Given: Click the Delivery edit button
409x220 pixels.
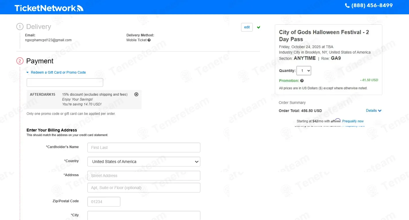Looking at the screenshot, I should 247,27.
